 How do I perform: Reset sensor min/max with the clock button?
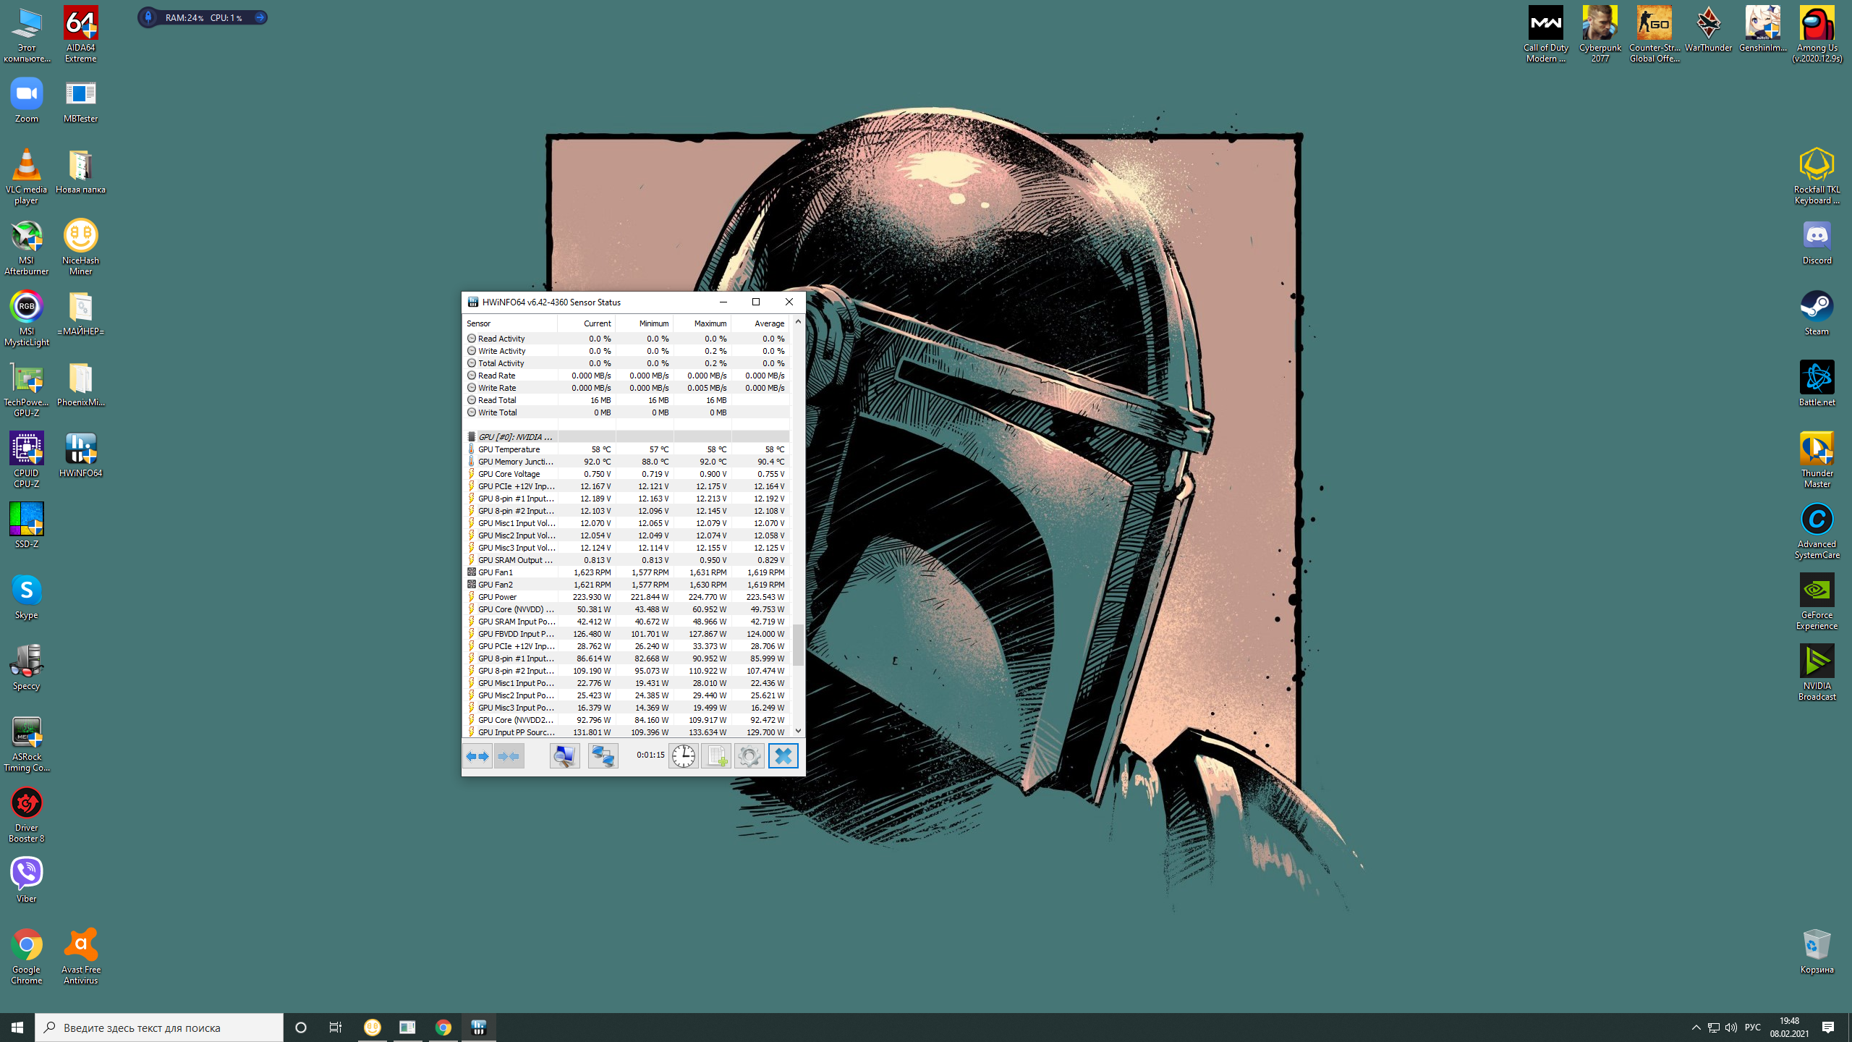683,756
